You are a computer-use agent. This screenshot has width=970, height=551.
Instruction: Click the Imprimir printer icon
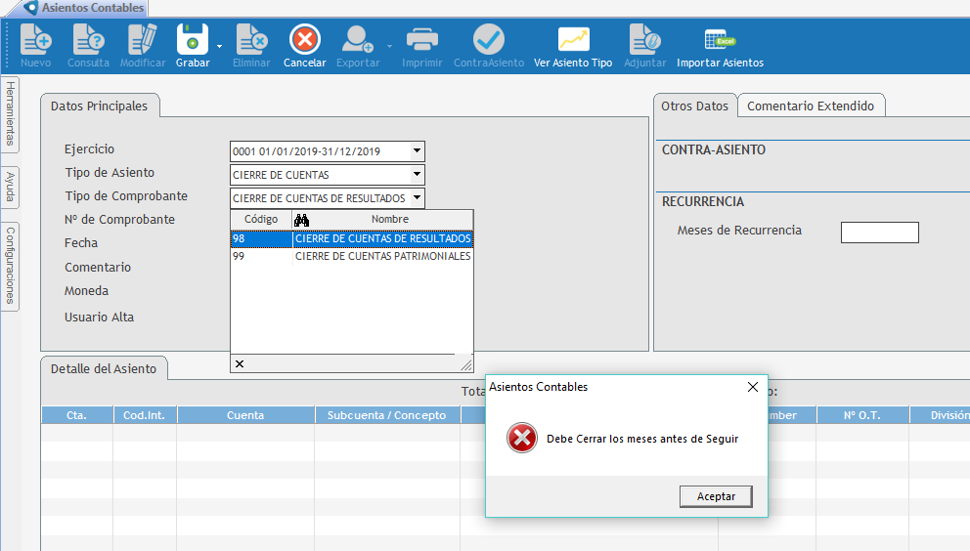pyautogui.click(x=421, y=40)
